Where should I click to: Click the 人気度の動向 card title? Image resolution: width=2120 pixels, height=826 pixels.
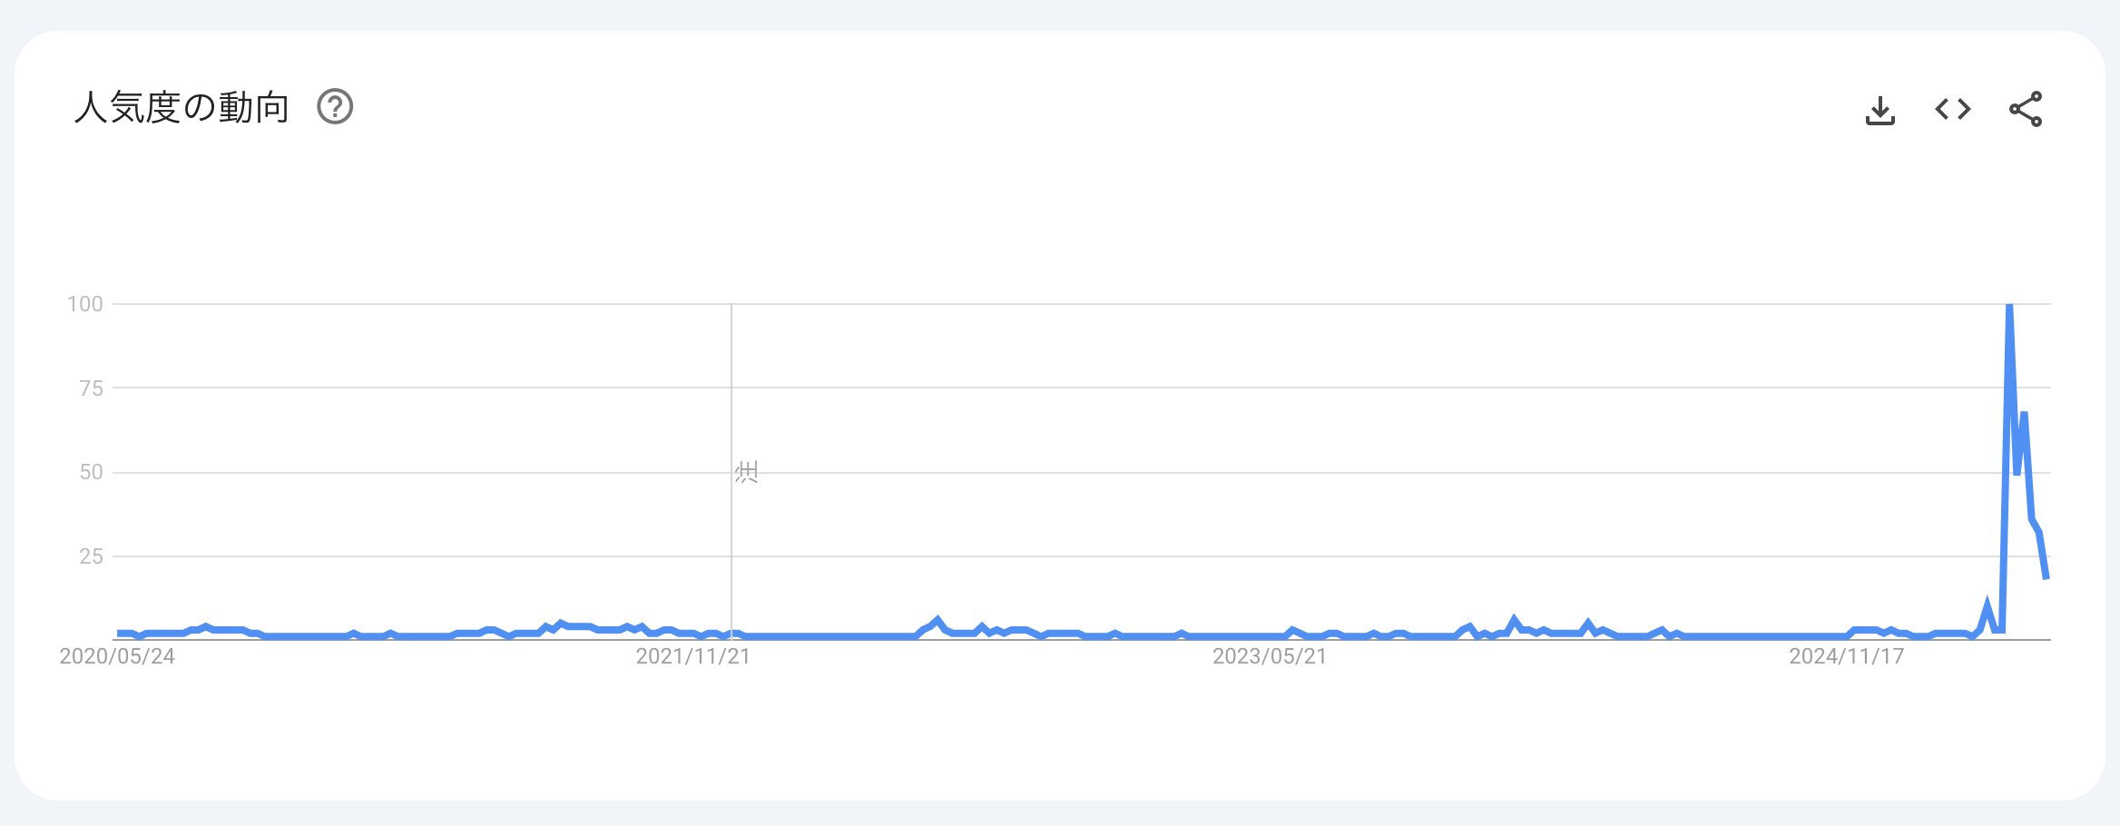point(182,107)
